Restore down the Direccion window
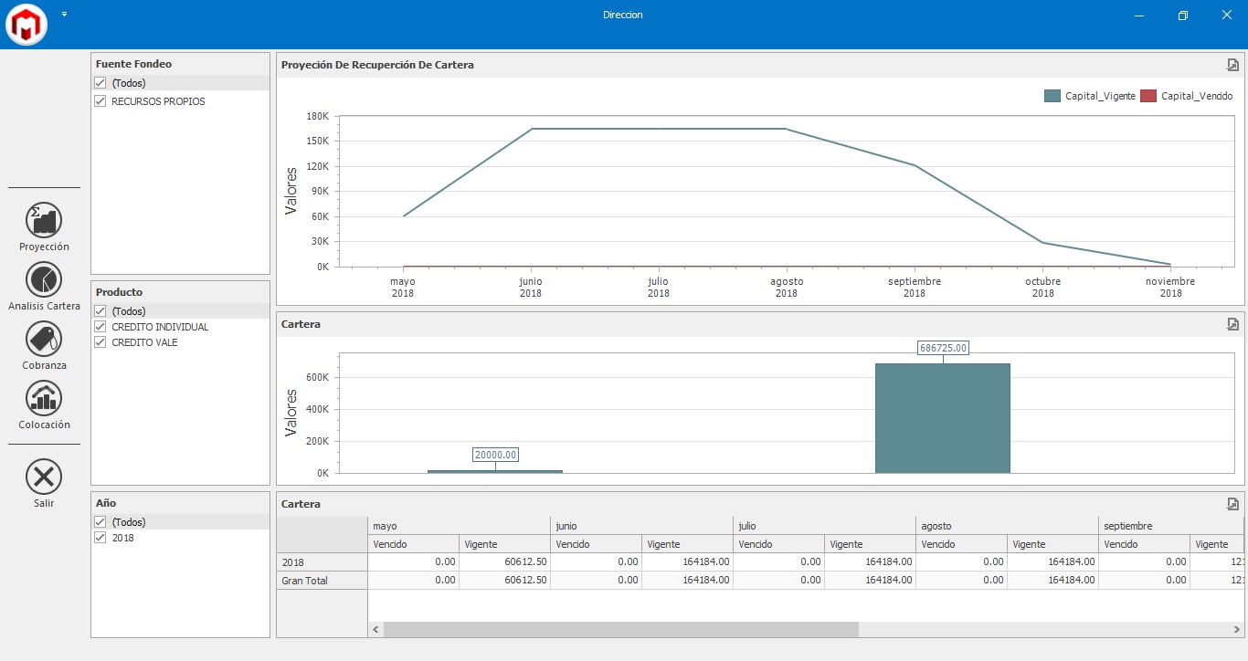This screenshot has width=1248, height=661. pyautogui.click(x=1183, y=15)
